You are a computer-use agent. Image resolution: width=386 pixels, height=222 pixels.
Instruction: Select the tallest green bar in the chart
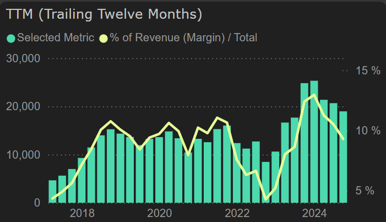[x=314, y=142]
